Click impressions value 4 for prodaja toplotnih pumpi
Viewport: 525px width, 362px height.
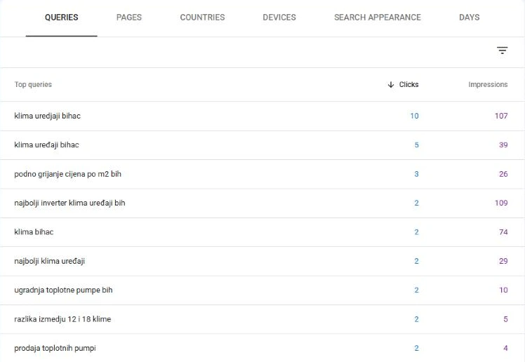pos(505,348)
